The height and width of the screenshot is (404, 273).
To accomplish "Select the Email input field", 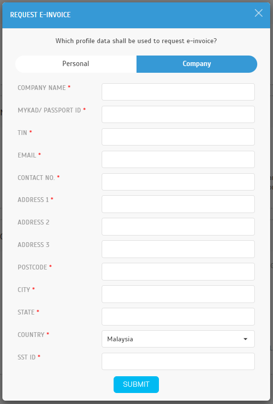I will coord(178,159).
